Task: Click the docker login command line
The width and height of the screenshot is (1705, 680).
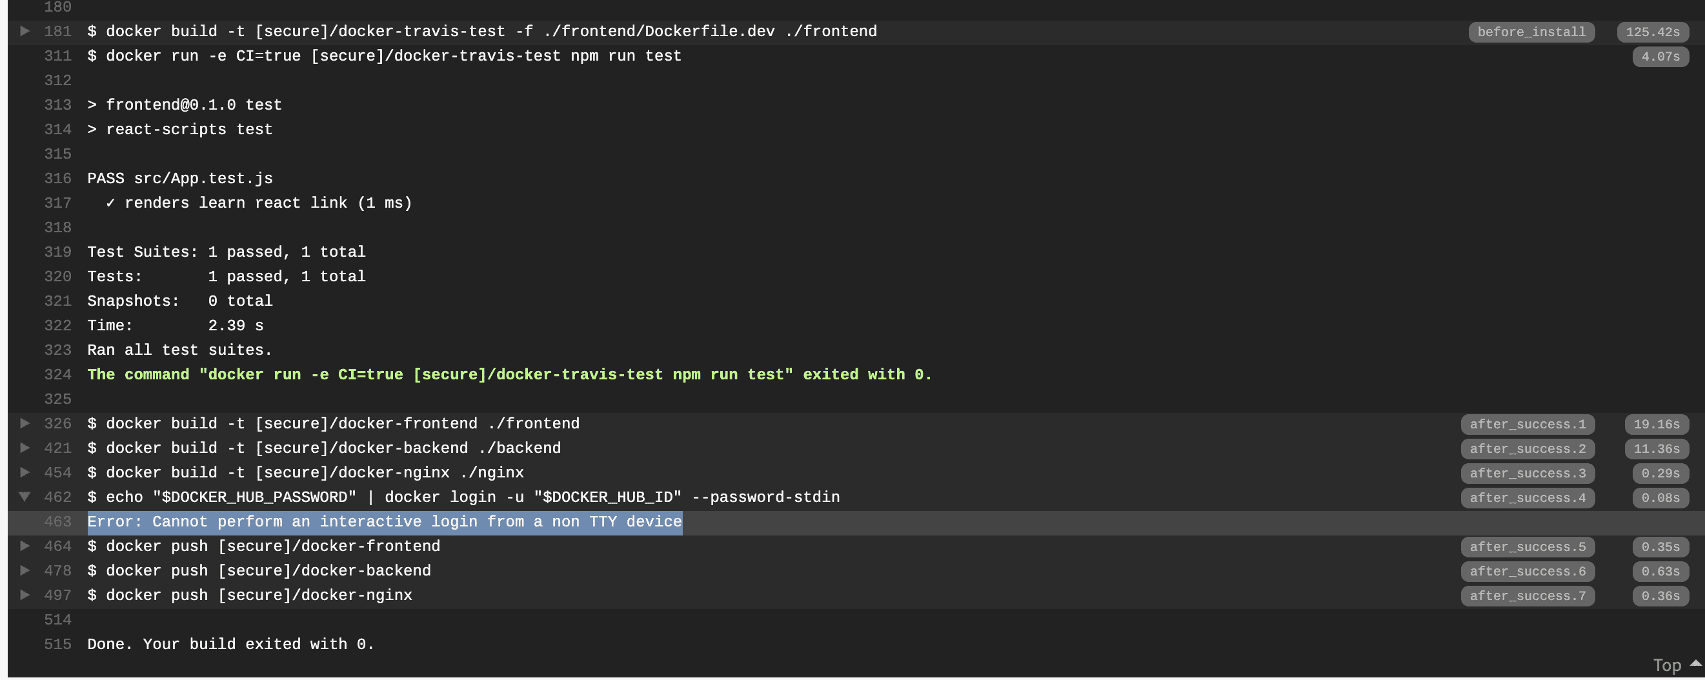Action: point(463,497)
